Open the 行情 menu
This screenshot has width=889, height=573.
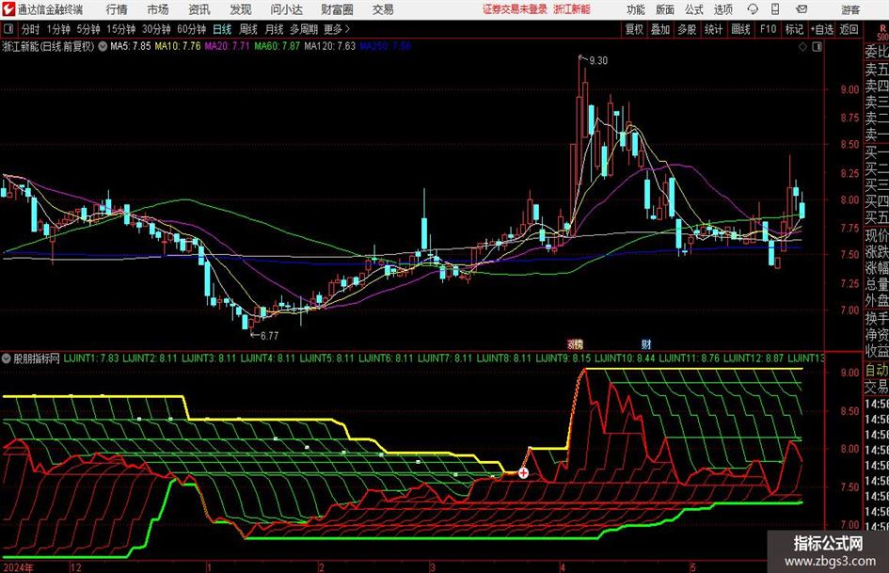point(117,9)
